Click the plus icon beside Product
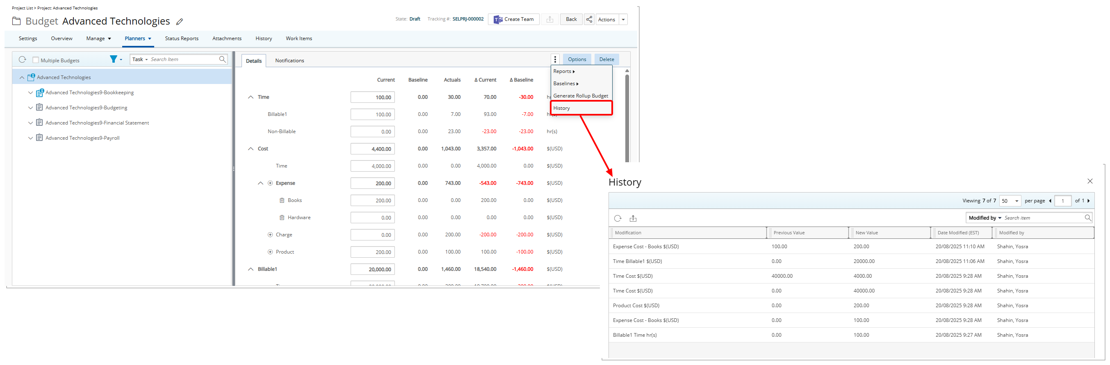Screen dimensions: 1110x365 (270, 252)
